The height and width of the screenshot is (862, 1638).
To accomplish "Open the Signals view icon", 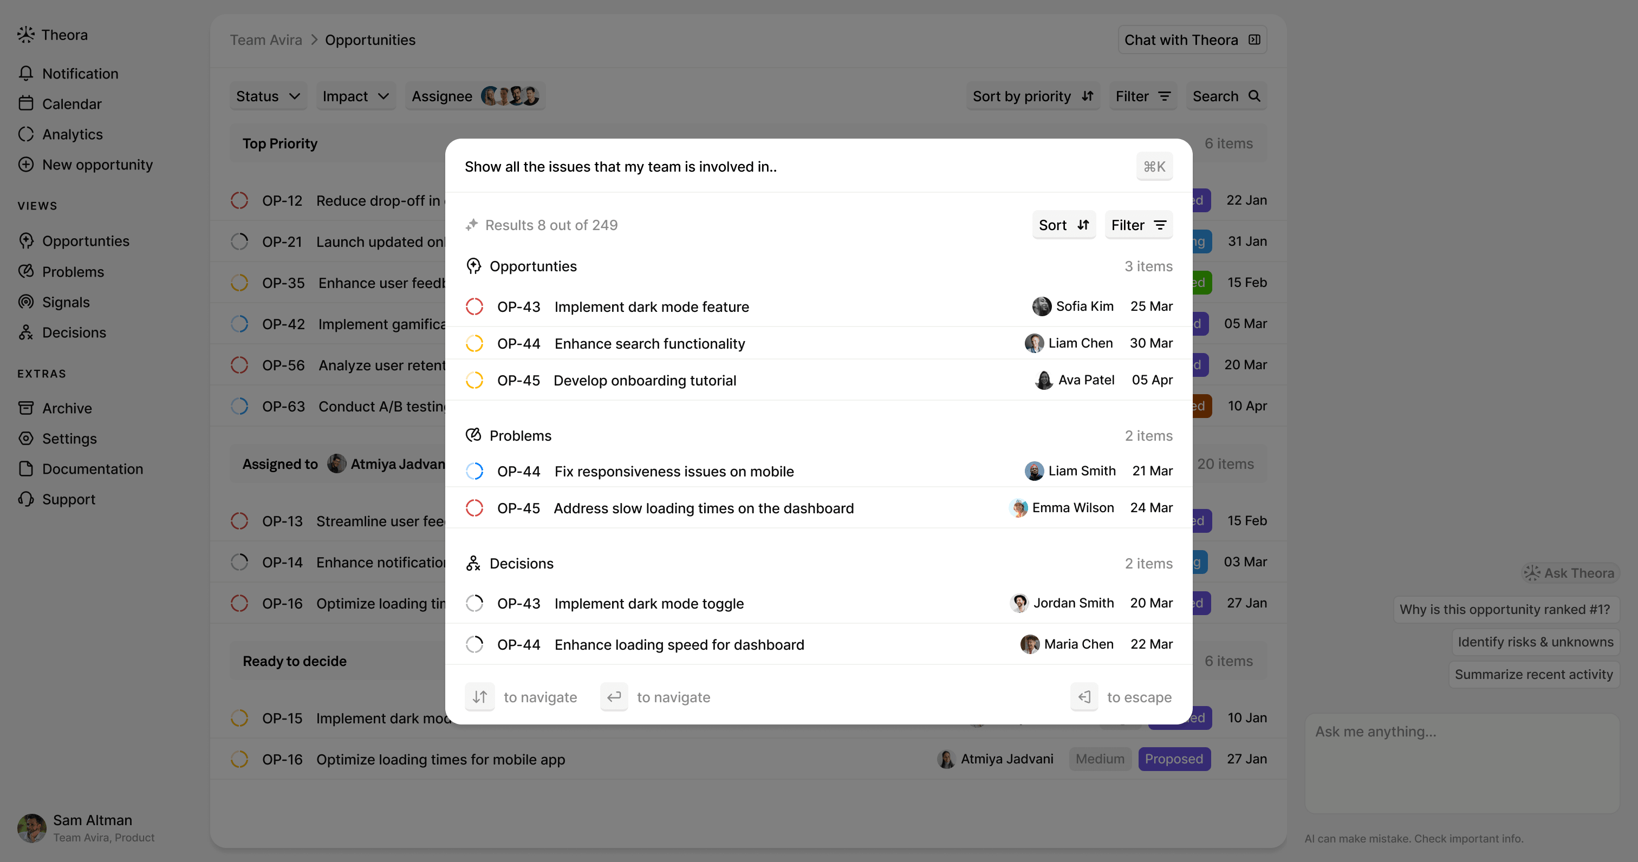I will click(x=26, y=302).
